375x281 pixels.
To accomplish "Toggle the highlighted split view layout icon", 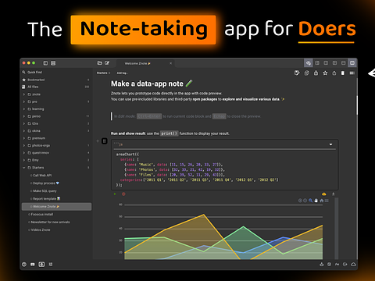I will click(352, 63).
